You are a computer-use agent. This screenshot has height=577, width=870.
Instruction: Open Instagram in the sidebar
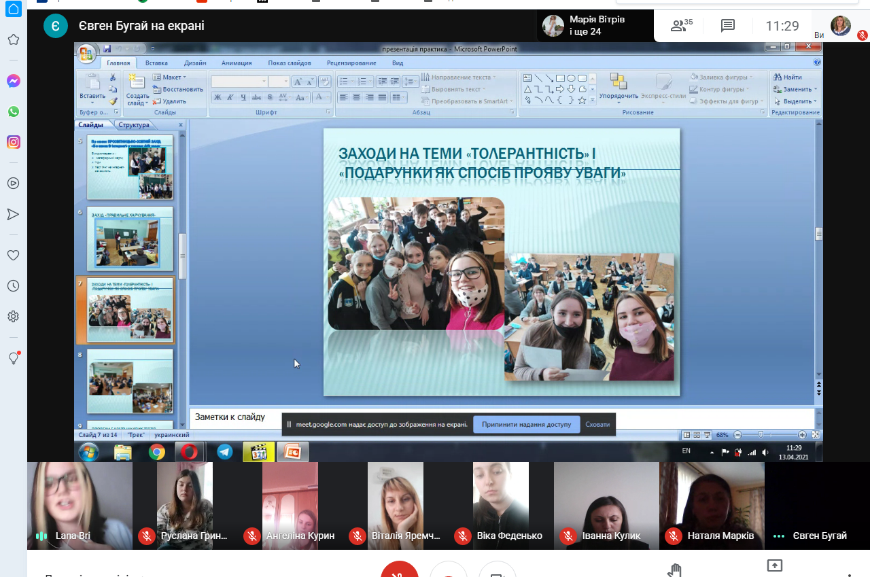coord(13,142)
